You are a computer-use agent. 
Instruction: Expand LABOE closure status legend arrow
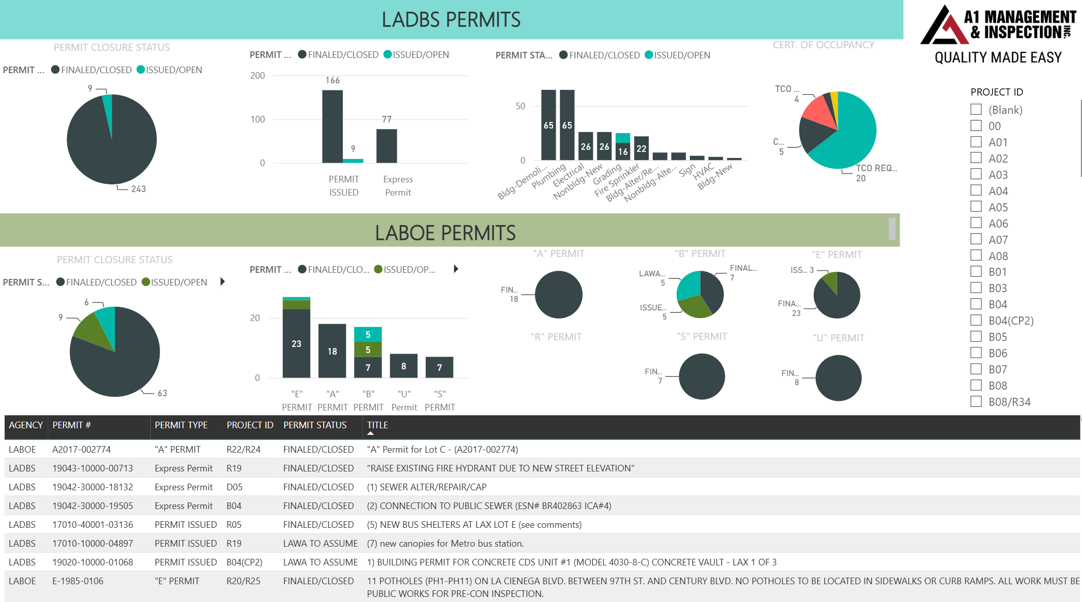point(222,281)
